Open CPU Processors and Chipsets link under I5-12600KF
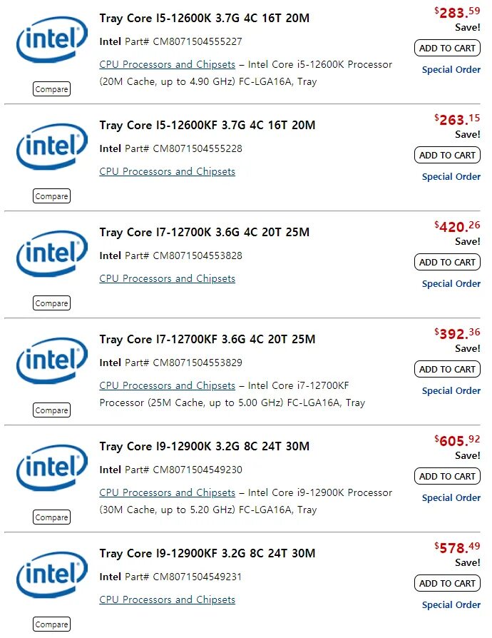Image resolution: width=492 pixels, height=638 pixels. 167,171
